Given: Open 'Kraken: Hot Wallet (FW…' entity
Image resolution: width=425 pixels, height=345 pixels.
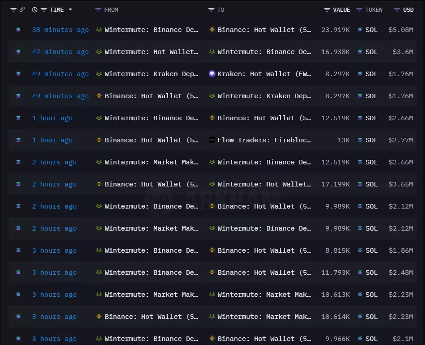Looking at the screenshot, I should [x=264, y=74].
